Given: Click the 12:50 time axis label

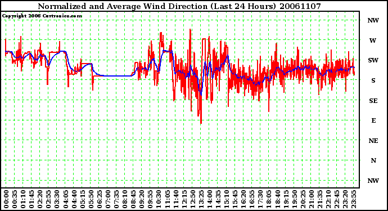Looking at the screenshot, I should coord(192,199).
